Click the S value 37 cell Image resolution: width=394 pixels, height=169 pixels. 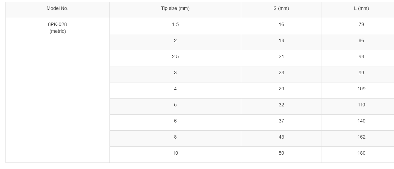coord(281,121)
